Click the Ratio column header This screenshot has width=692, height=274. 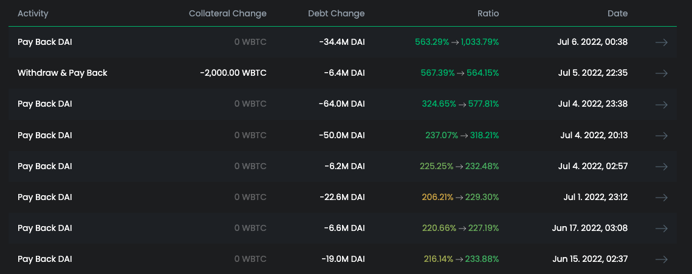(x=488, y=13)
